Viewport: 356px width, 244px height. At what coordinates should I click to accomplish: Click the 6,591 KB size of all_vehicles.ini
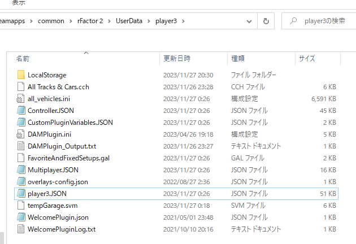pyautogui.click(x=324, y=99)
